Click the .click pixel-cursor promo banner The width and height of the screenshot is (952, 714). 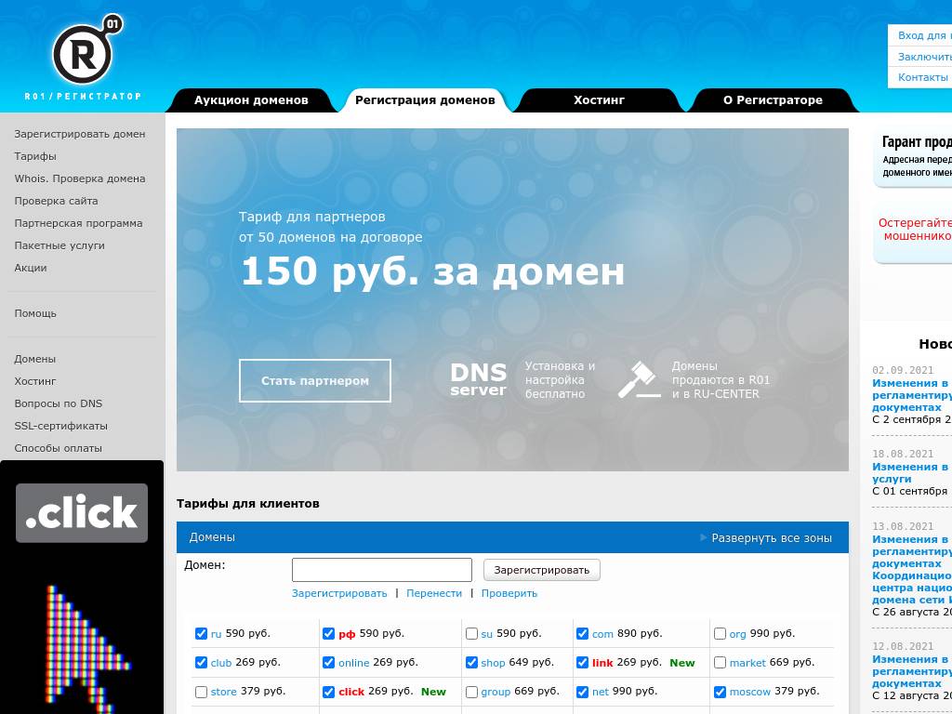click(82, 586)
